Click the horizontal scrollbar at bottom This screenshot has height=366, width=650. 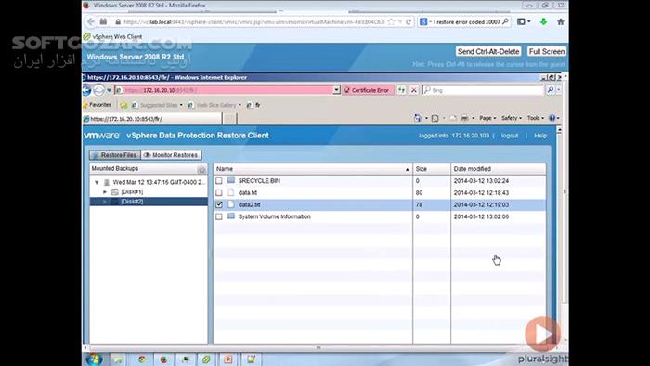point(318,347)
